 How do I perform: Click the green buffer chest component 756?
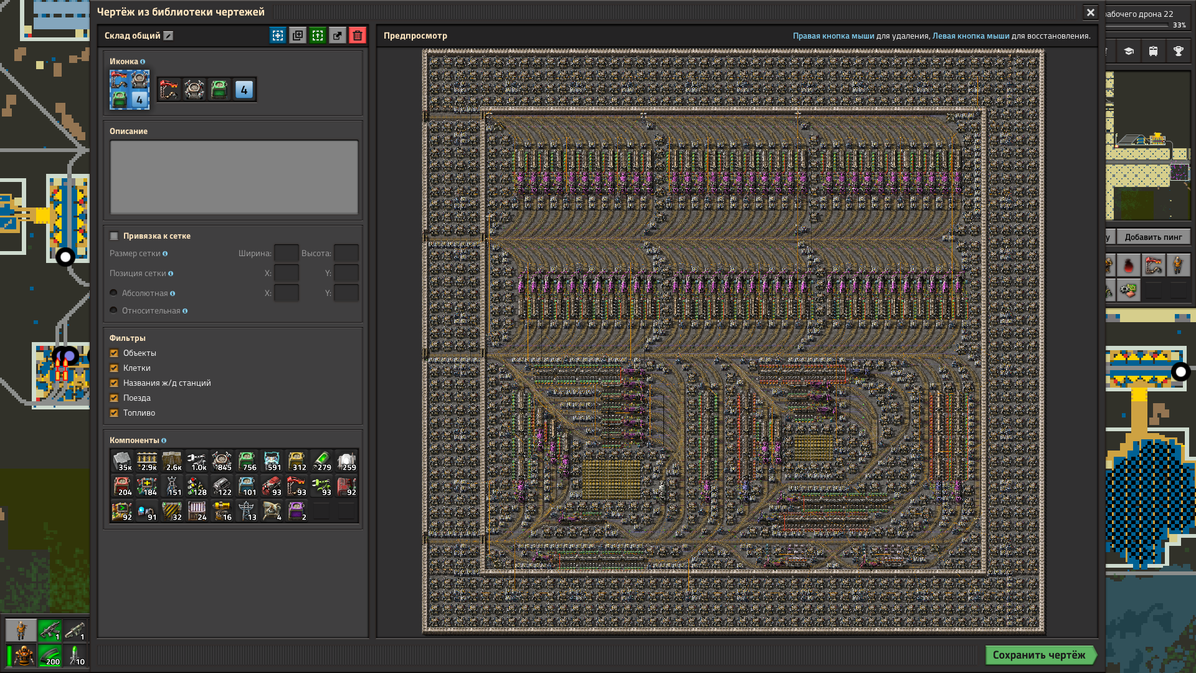(247, 461)
